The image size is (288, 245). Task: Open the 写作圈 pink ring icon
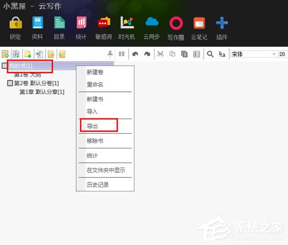[176, 23]
